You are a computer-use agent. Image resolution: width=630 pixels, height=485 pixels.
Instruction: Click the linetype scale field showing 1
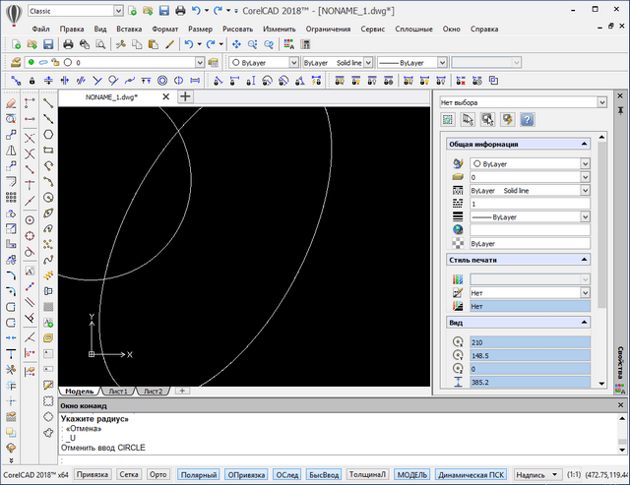point(528,203)
